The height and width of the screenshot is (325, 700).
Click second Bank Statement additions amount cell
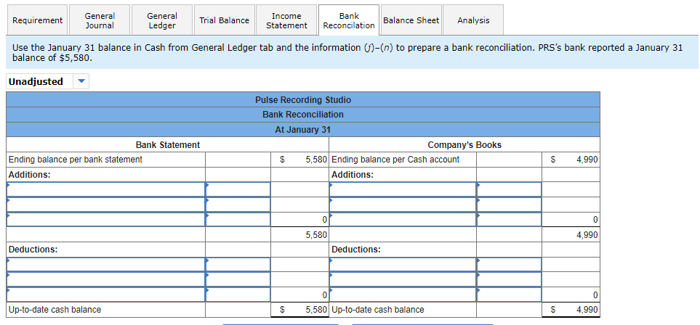238,204
